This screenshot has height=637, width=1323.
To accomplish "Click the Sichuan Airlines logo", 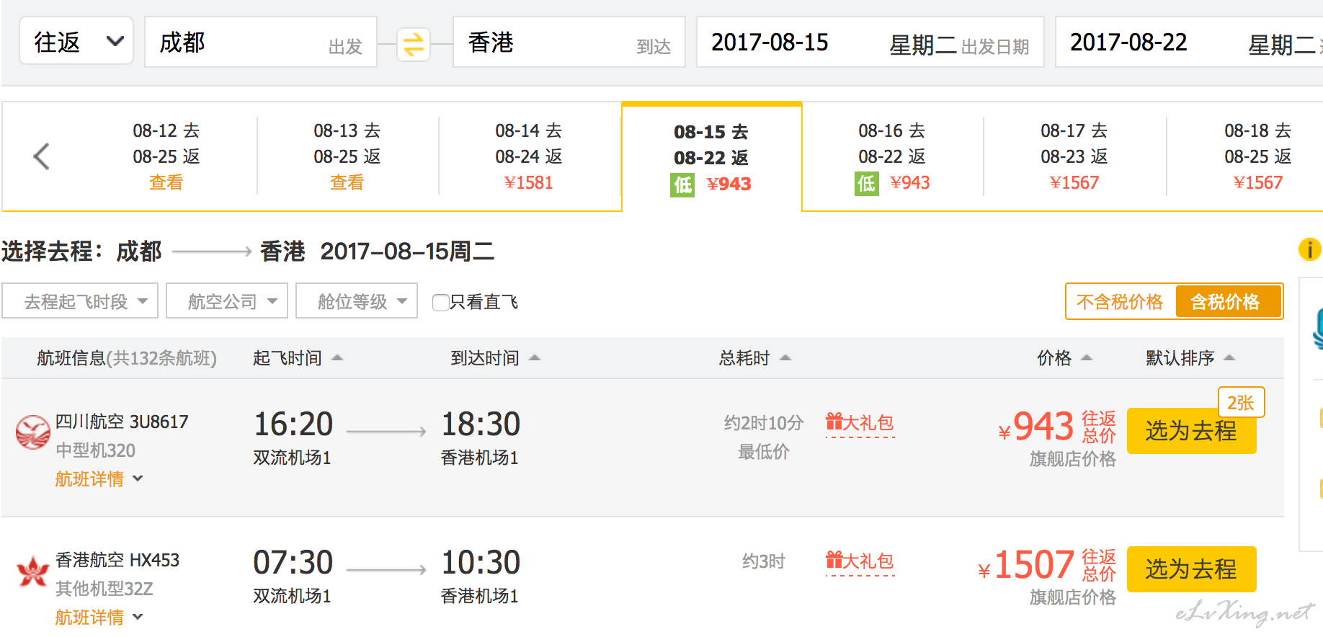I will pyautogui.click(x=32, y=432).
